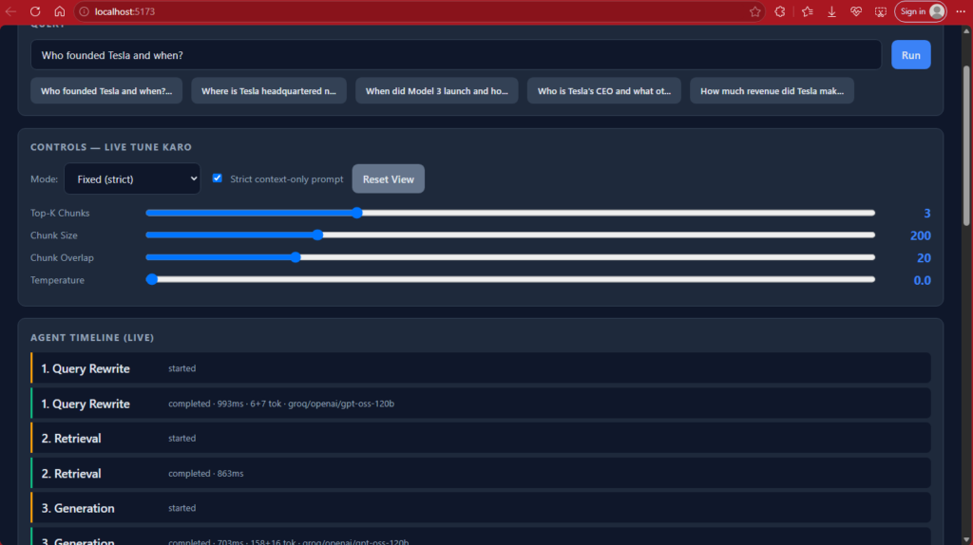The image size is (973, 545).
Task: Click the Top-K Chunks slider handle
Action: 357,213
